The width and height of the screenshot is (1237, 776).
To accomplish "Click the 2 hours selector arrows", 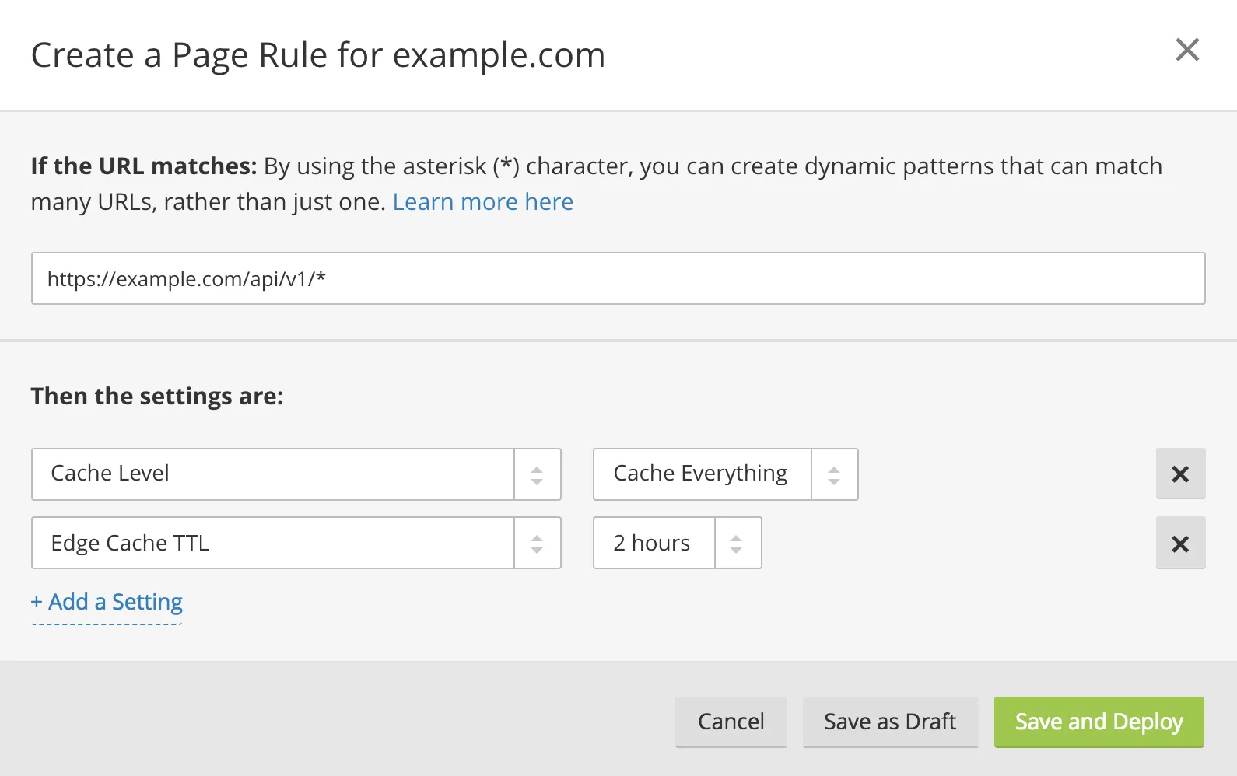I will pos(736,543).
